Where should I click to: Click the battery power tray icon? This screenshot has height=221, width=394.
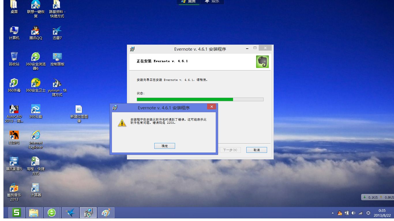[347, 213]
